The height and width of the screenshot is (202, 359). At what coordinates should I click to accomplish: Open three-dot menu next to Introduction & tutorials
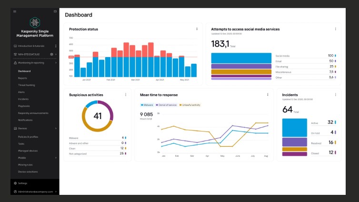pos(56,46)
